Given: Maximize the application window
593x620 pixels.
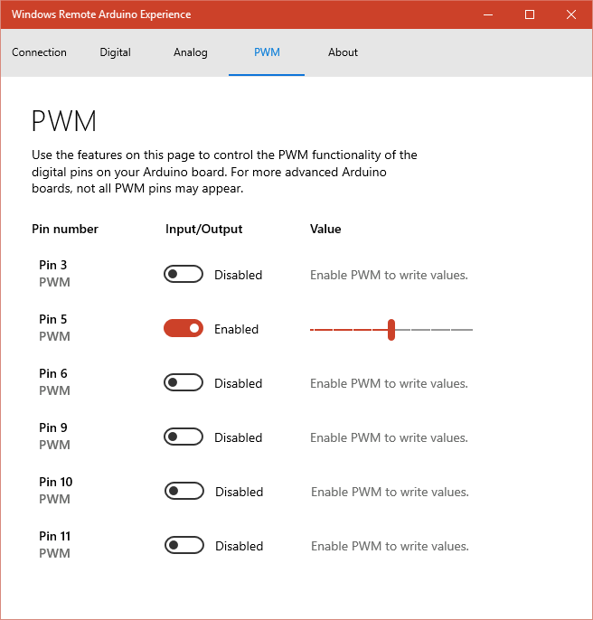Looking at the screenshot, I should 530,14.
